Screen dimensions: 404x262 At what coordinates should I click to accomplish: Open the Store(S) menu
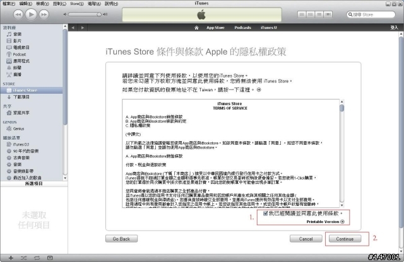(x=77, y=4)
